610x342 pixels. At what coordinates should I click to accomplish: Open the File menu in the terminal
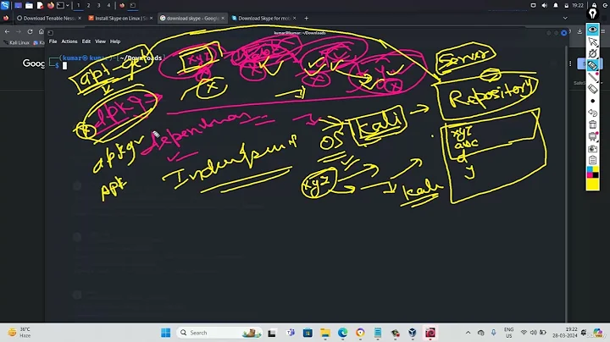53,41
